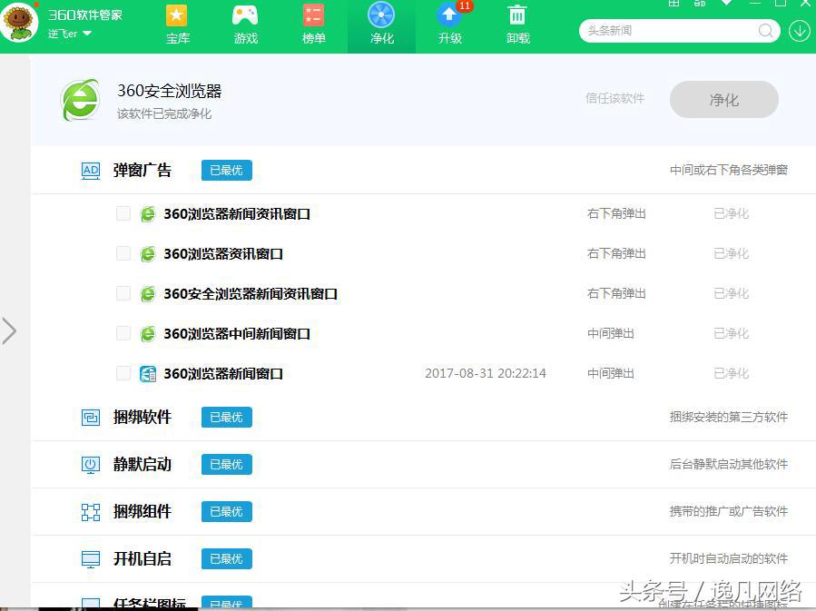Open the 逆飞er account dropdown arrow
This screenshot has width=816, height=611.
[87, 34]
